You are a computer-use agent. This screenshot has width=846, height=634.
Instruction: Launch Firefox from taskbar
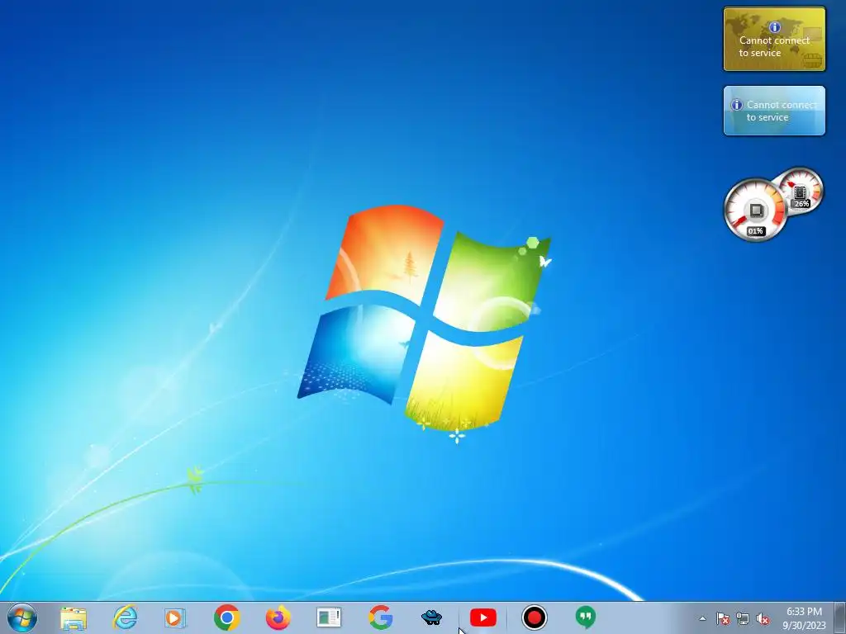click(278, 617)
